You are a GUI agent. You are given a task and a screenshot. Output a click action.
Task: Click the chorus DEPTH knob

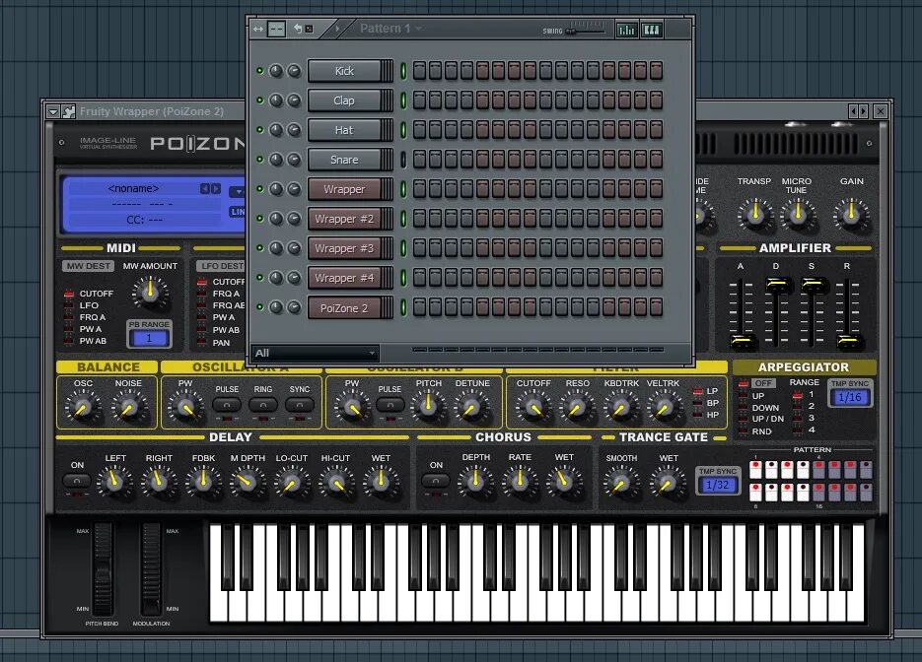(x=475, y=481)
